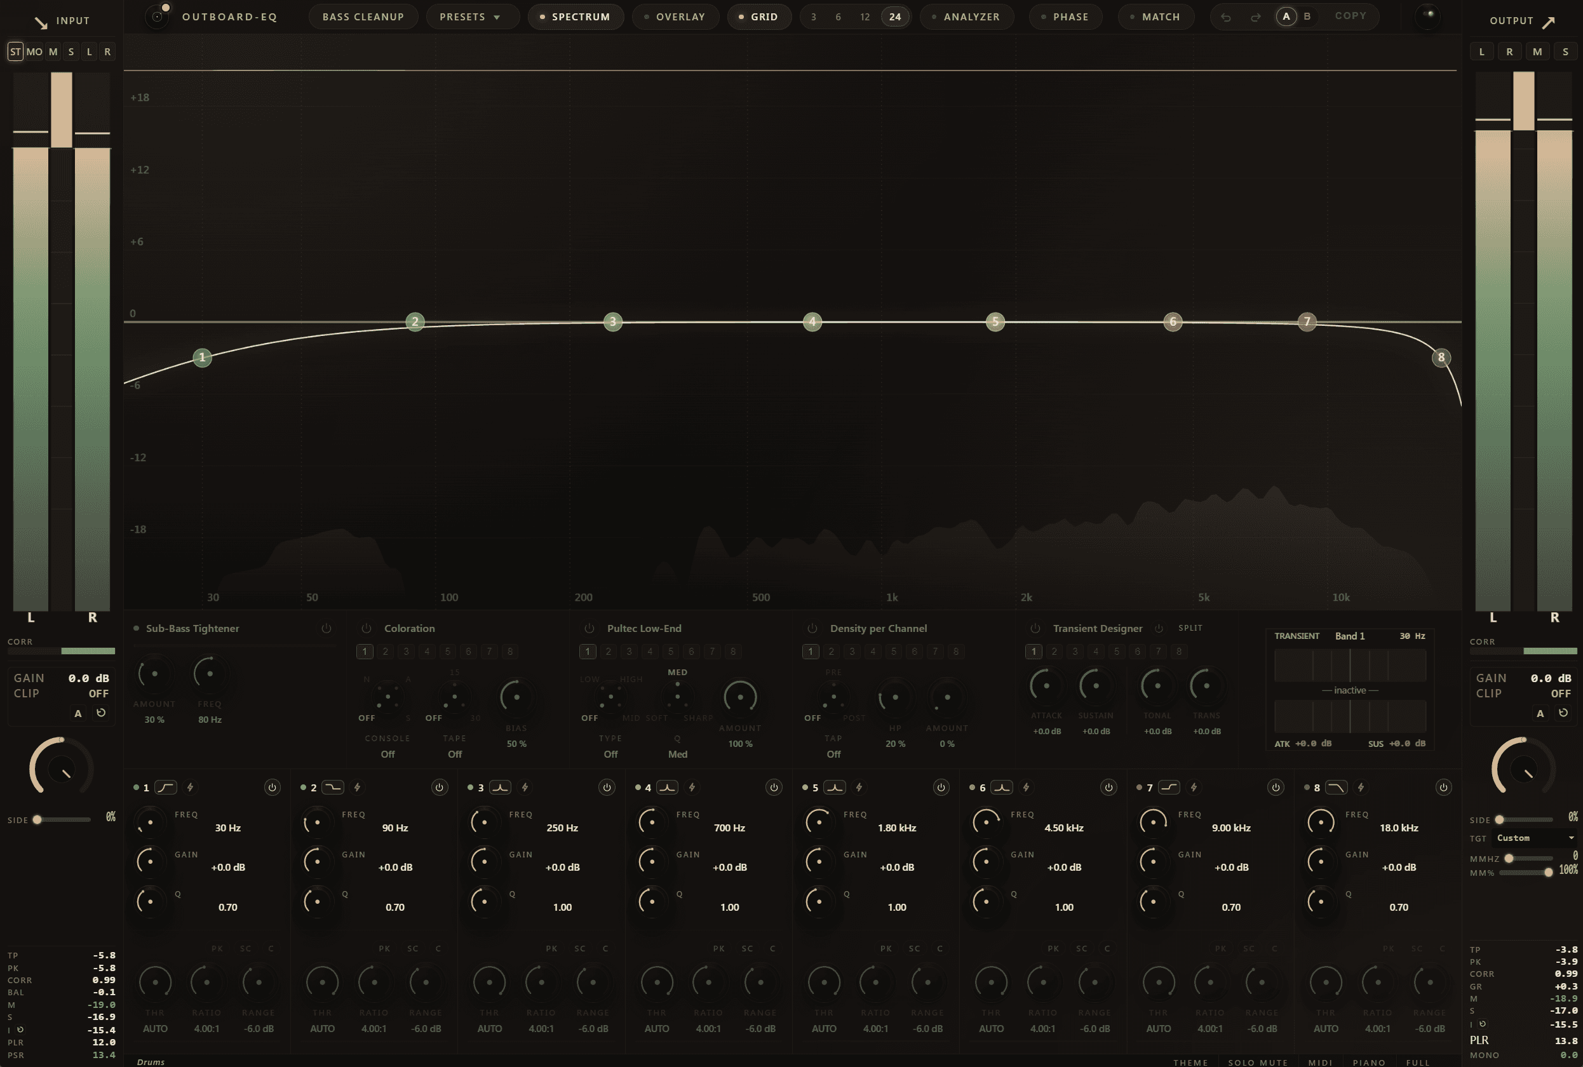Click the output gain reset icon
1583x1067 pixels.
coord(1563,713)
